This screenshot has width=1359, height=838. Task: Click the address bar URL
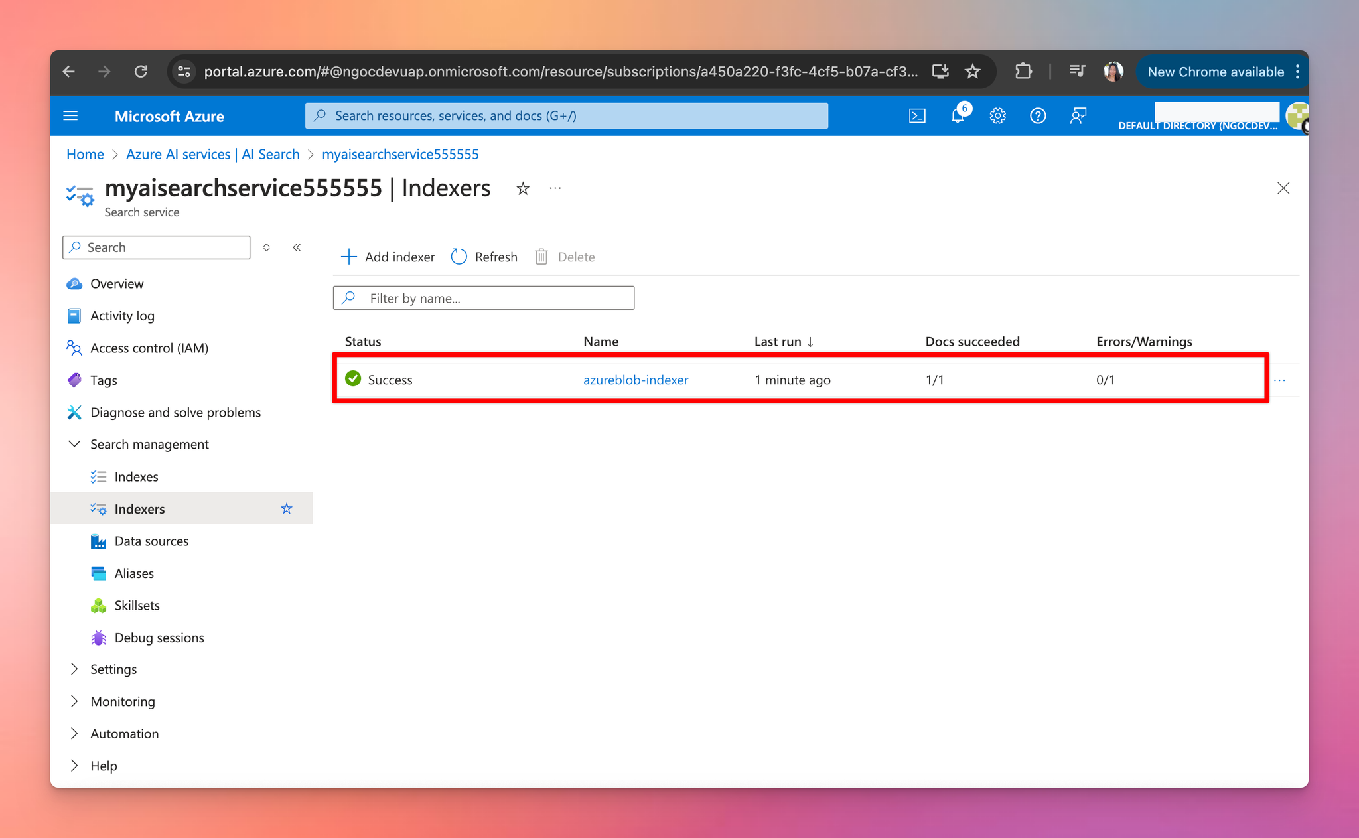point(561,72)
